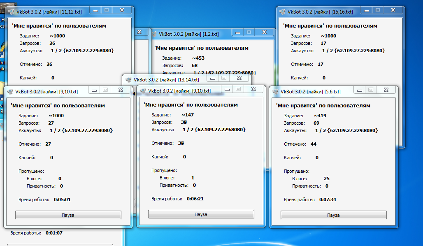The height and width of the screenshot is (246, 423).
Task: Click requests value '69' in 5,6.txt
Action: (316, 123)
